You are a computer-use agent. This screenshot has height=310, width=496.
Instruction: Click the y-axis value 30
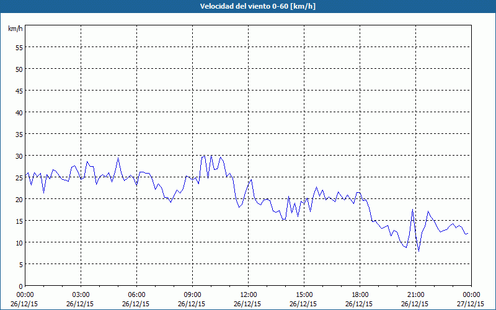19,156
